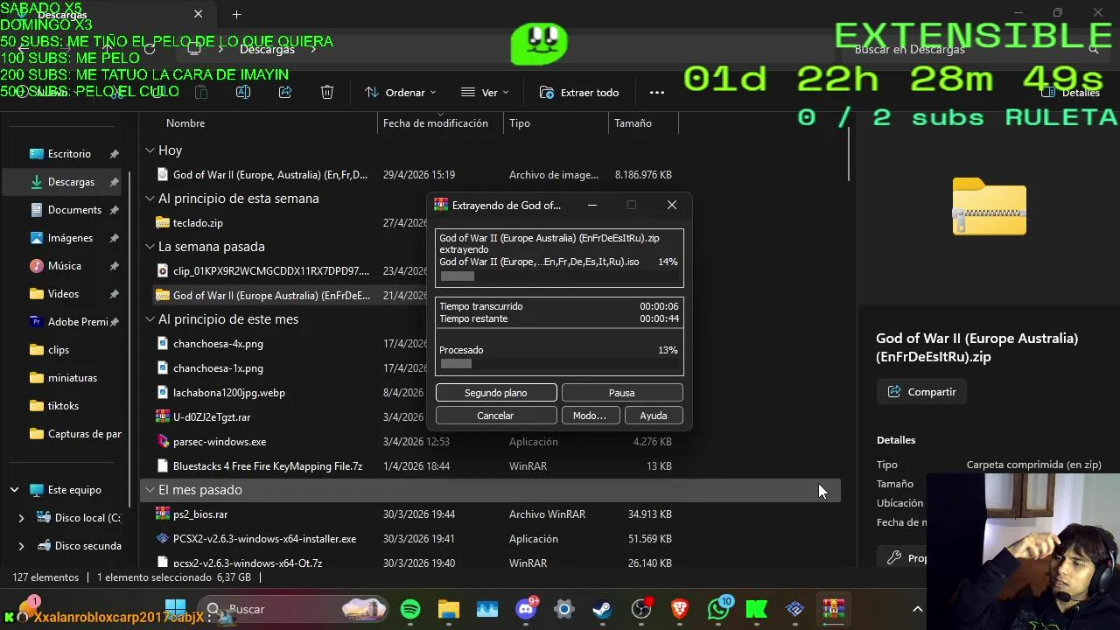The width and height of the screenshot is (1120, 630).
Task: Open WinRAR from the taskbar
Action: [834, 609]
